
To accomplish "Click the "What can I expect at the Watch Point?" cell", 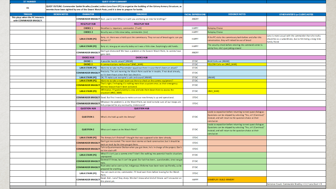I will tap(142, 129).
